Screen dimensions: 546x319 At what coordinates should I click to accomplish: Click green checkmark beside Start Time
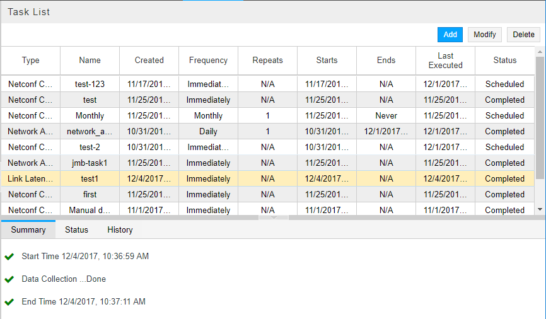coord(9,257)
